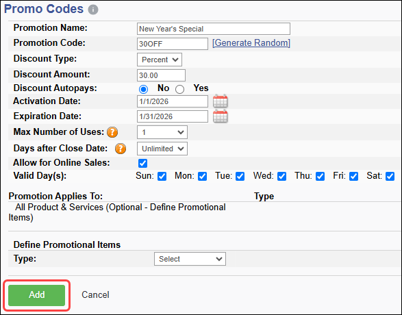This screenshot has width=402, height=315.
Task: Click the Generate Random link
Action: (x=251, y=43)
